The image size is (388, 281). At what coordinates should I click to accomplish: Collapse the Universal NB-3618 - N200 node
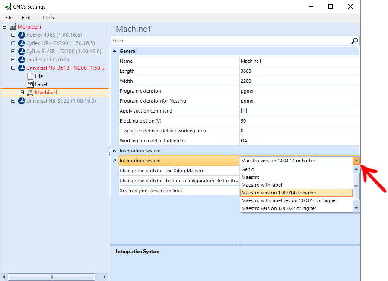coord(13,68)
